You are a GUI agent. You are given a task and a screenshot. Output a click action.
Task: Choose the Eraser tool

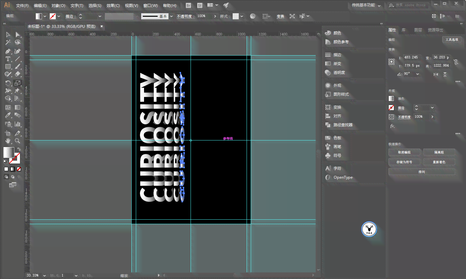pyautogui.click(x=18, y=74)
